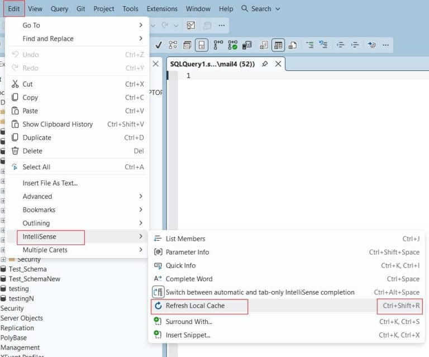429x357 pixels.
Task: Decrease indent toolbar icon
Action: click(x=340, y=45)
